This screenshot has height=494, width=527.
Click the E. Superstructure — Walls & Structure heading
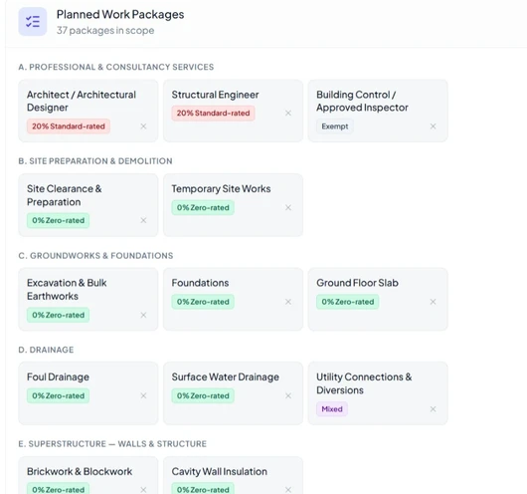[112, 444]
